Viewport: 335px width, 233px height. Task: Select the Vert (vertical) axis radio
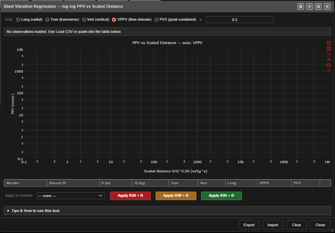click(84, 20)
